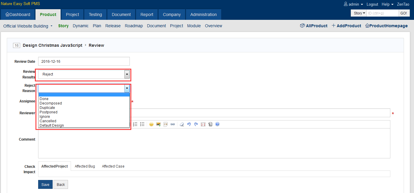
Task: Open the Testing main tab
Action: [95, 15]
